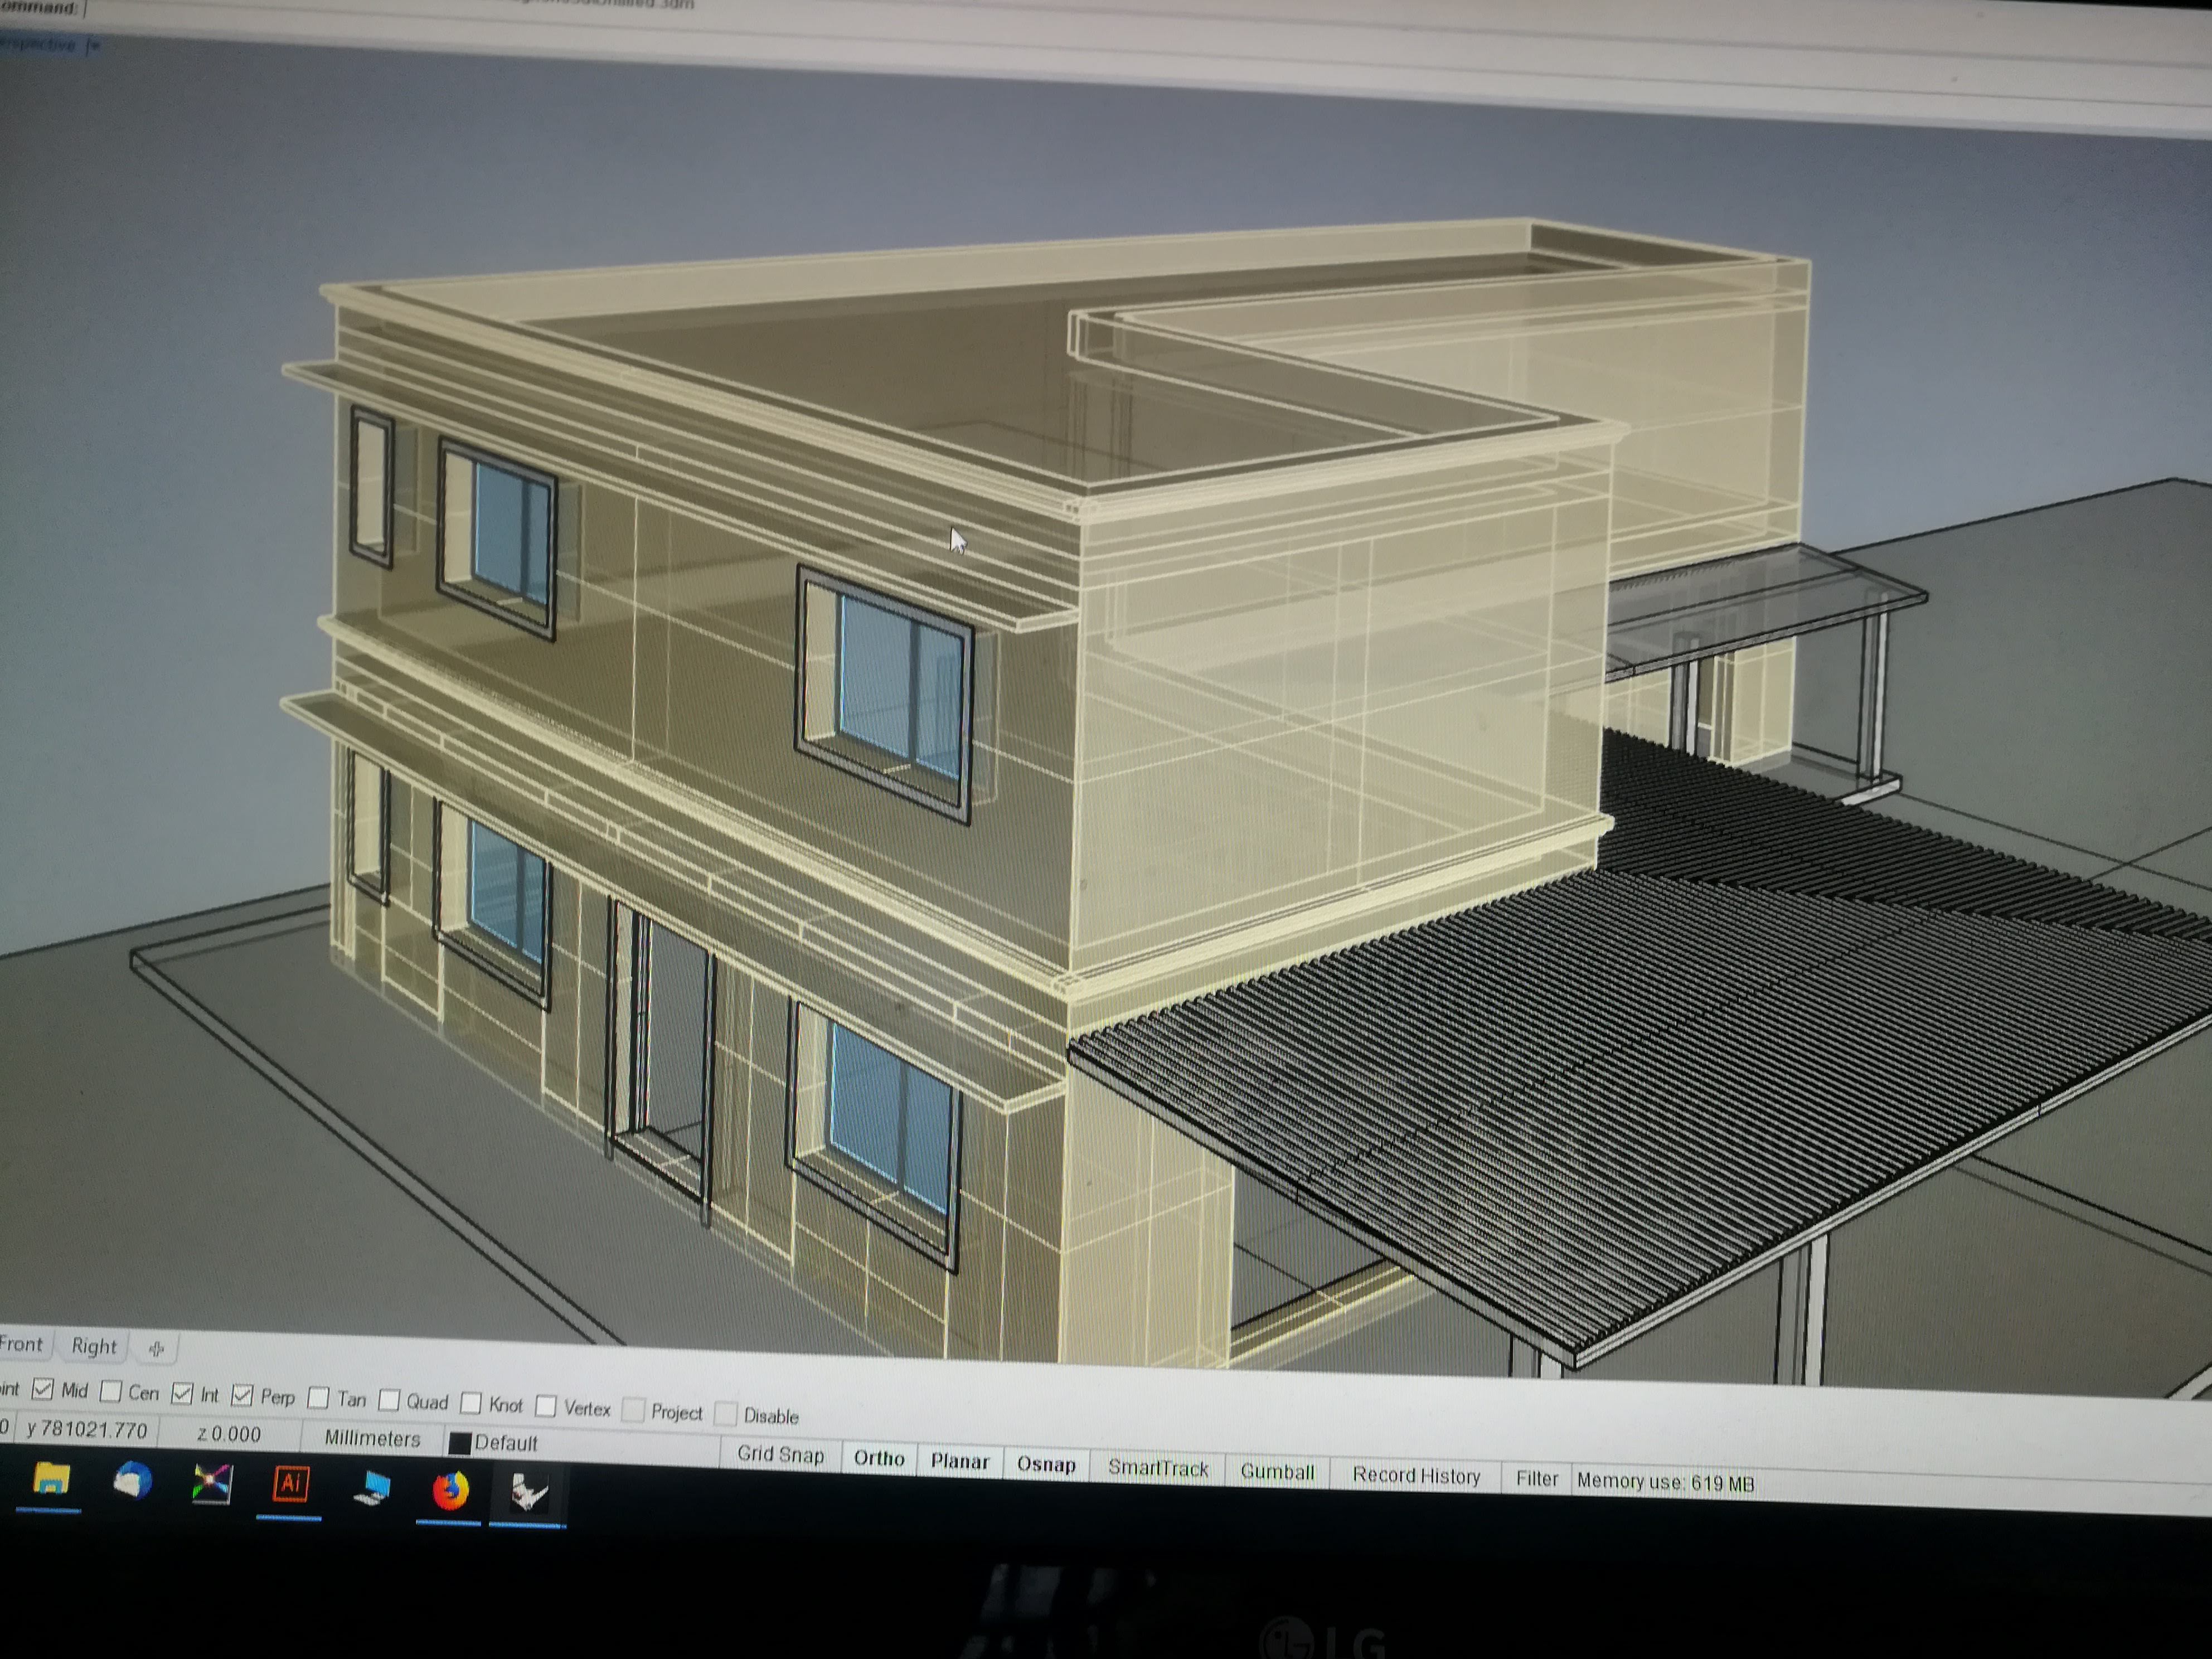Switch to Firefox in the taskbar
2212x1659 pixels.
tap(450, 1491)
